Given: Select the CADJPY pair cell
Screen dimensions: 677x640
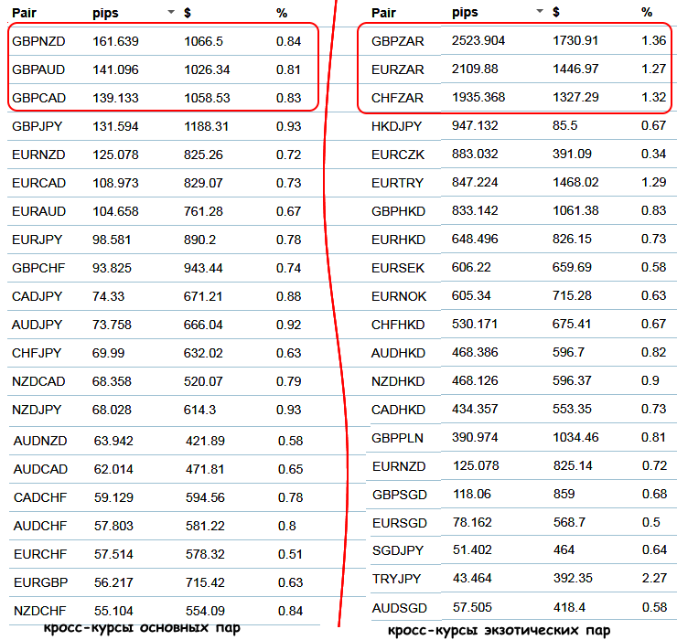Looking at the screenshot, I should point(38,297).
